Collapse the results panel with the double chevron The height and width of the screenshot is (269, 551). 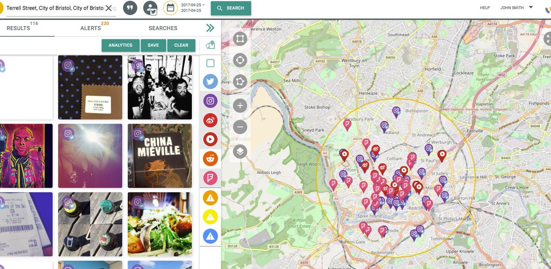coord(210,28)
